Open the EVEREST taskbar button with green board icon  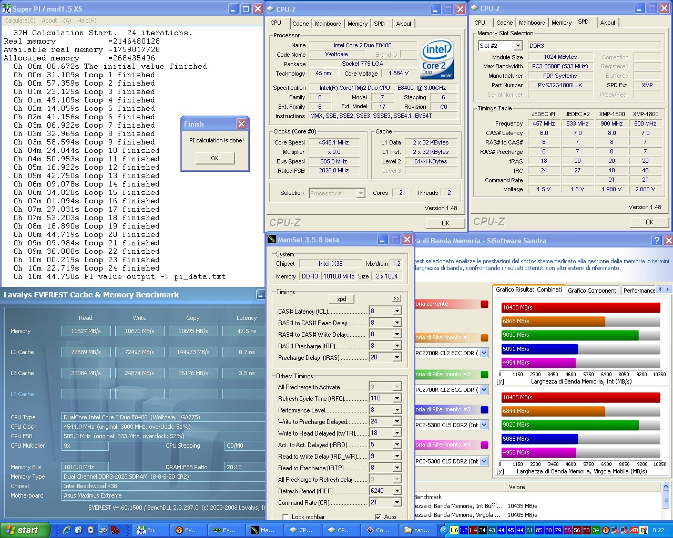(227, 530)
